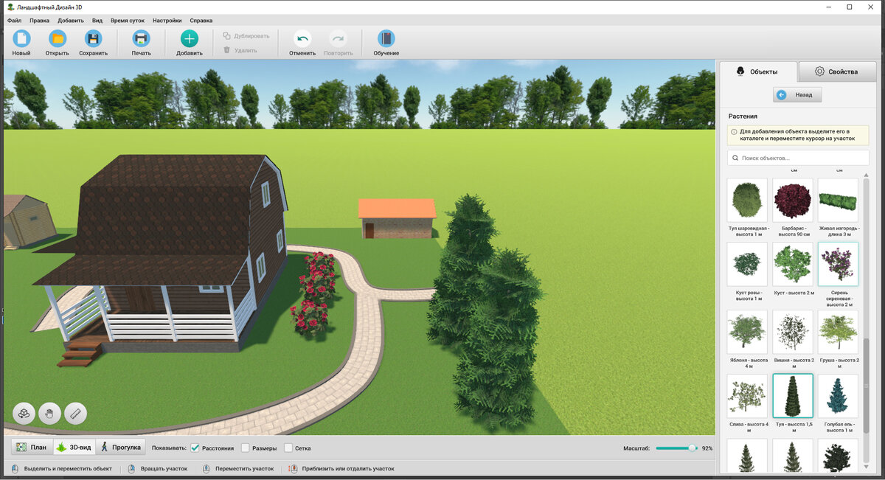Select the Барбарис plant thumbnail

tap(793, 200)
